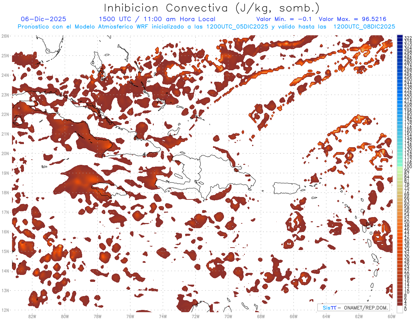Click the 25N latitude label
The height and width of the screenshot is (321, 416).
pos(5,55)
